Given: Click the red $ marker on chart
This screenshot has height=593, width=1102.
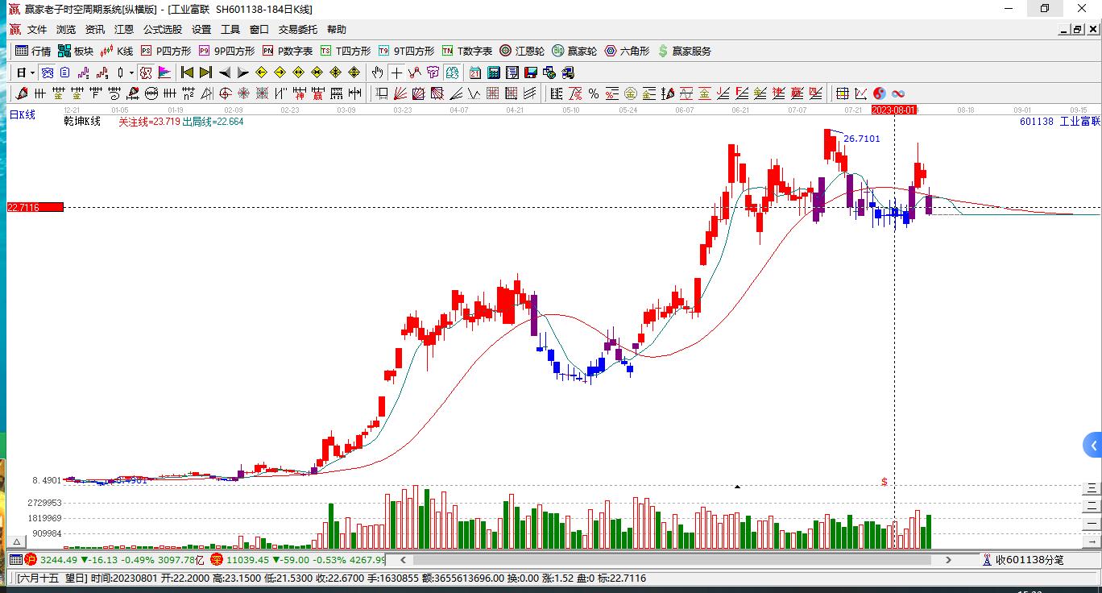Looking at the screenshot, I should pyautogui.click(x=884, y=482).
